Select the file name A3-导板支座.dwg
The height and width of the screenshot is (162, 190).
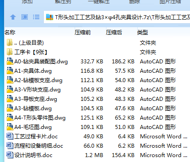[x=36, y=99]
